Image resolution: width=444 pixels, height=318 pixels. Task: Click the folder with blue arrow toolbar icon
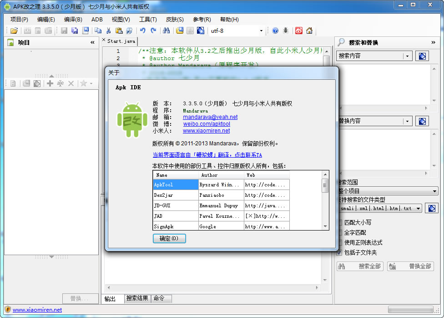[x=180, y=31]
